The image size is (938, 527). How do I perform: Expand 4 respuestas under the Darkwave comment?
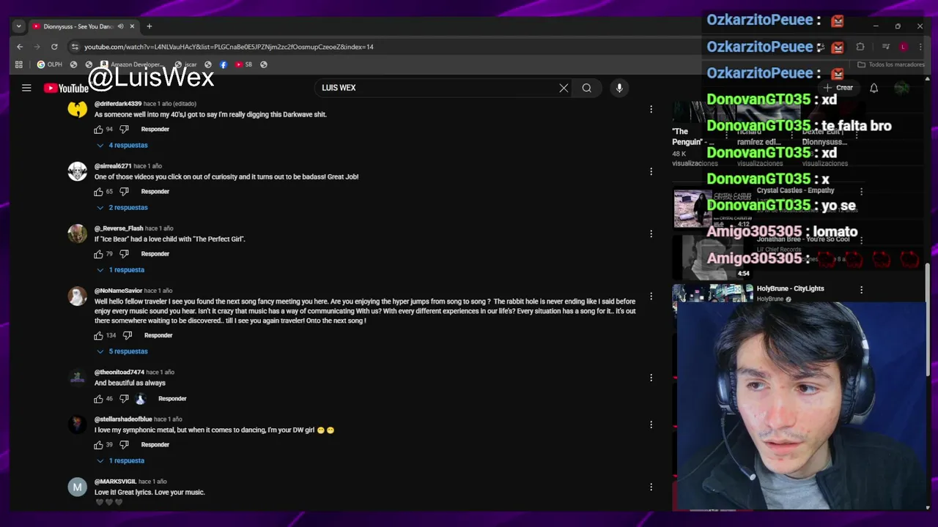122,145
